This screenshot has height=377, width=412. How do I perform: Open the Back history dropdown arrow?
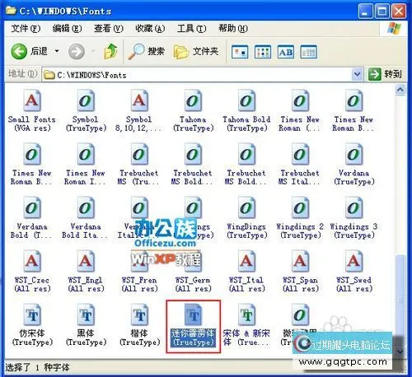tap(57, 51)
